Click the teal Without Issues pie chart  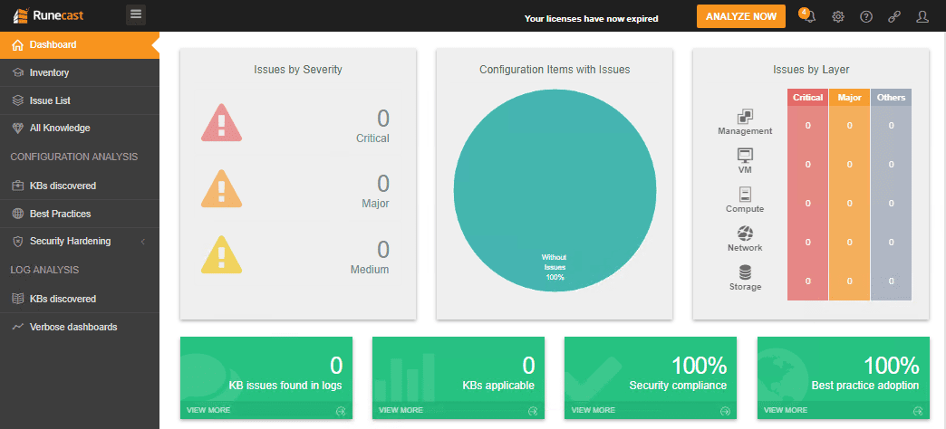(x=555, y=190)
